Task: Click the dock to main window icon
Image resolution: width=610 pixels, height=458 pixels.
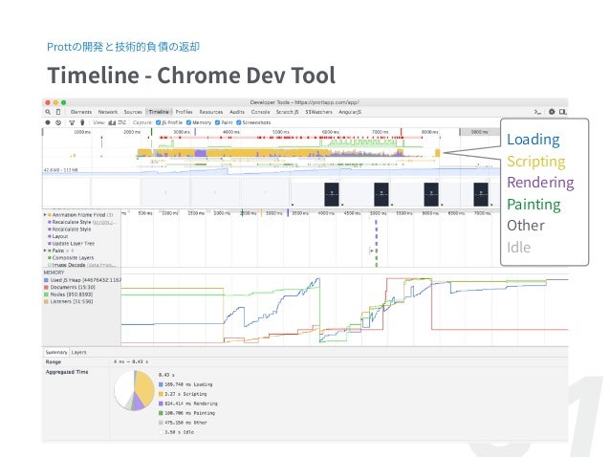Action: point(563,112)
